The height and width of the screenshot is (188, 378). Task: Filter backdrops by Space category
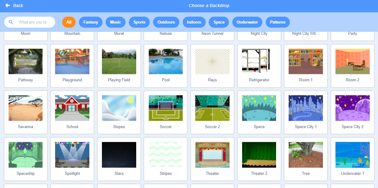219,22
